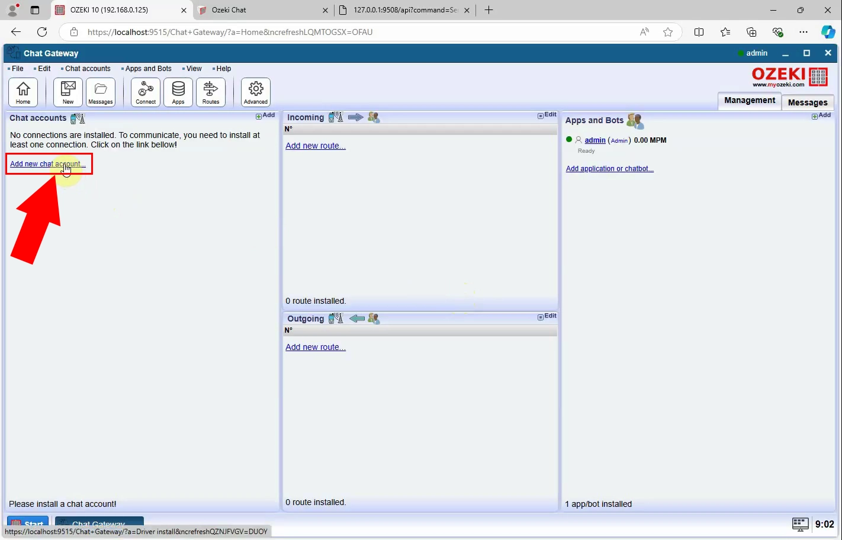
Task: Click the Apps and Bots users icon
Action: click(x=635, y=121)
